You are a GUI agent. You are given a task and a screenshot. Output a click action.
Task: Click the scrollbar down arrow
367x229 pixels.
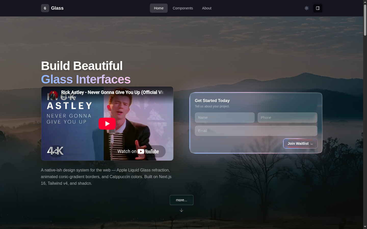click(x=365, y=227)
